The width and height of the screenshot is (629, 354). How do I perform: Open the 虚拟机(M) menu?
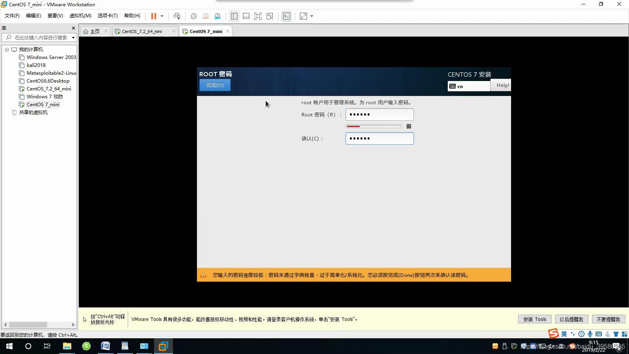80,16
